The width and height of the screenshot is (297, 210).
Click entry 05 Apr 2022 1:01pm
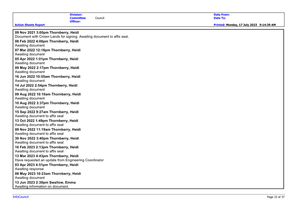pos(46,59)
